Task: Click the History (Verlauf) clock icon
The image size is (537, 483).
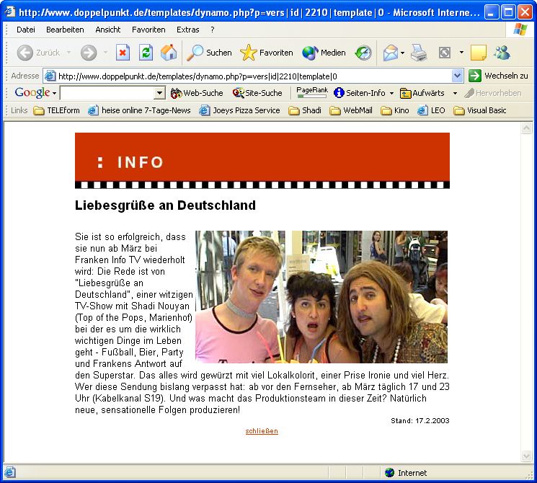Action: click(363, 53)
